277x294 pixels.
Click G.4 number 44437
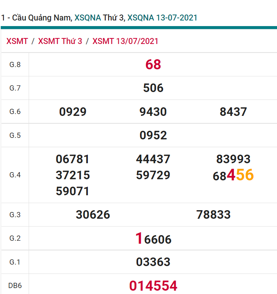[153, 159]
